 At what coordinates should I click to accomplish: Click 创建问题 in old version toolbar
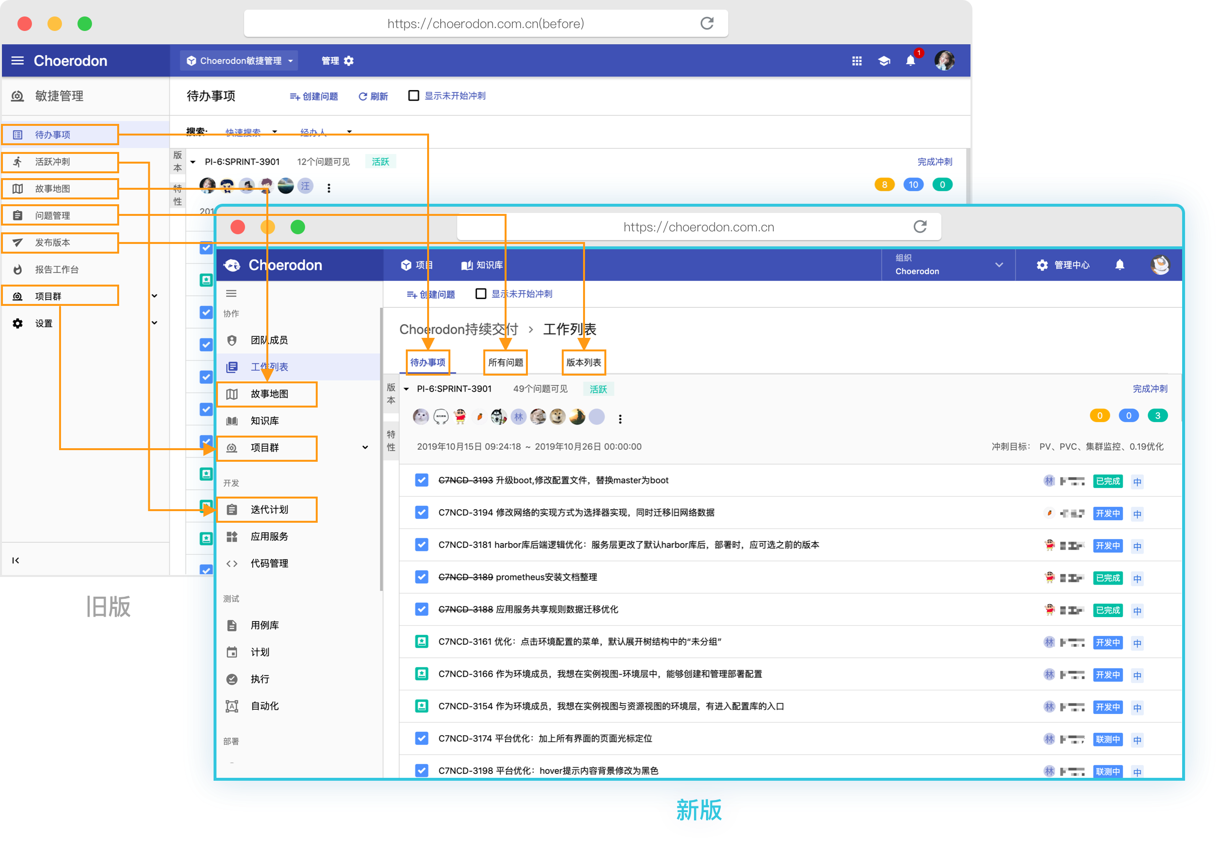click(314, 96)
